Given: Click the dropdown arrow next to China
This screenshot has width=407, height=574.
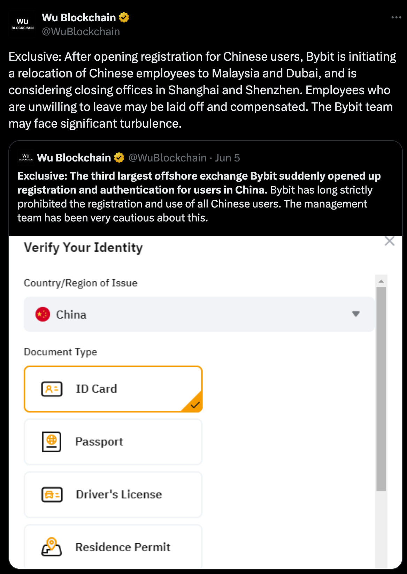Looking at the screenshot, I should coord(356,314).
